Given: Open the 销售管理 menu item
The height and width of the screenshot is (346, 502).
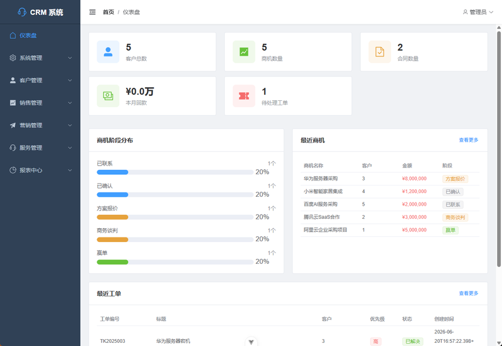Looking at the screenshot, I should [40, 103].
